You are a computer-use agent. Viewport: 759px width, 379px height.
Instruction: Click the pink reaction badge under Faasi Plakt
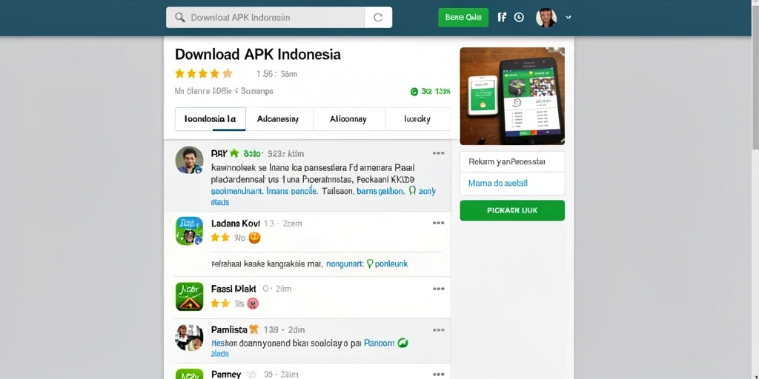pyautogui.click(x=253, y=303)
